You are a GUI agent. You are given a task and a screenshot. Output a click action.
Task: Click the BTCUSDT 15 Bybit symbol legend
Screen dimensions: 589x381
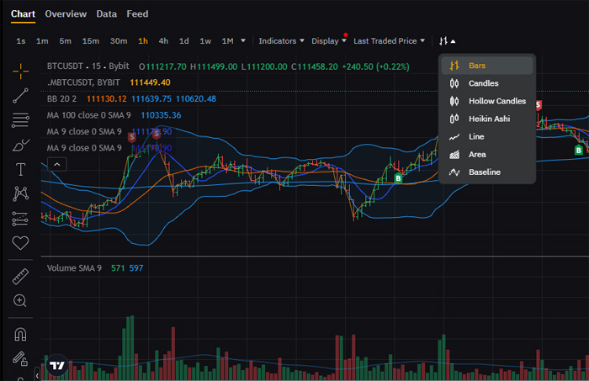(x=88, y=66)
